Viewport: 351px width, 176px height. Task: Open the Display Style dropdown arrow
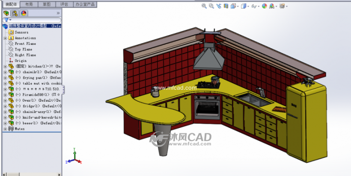[x=248, y=6]
